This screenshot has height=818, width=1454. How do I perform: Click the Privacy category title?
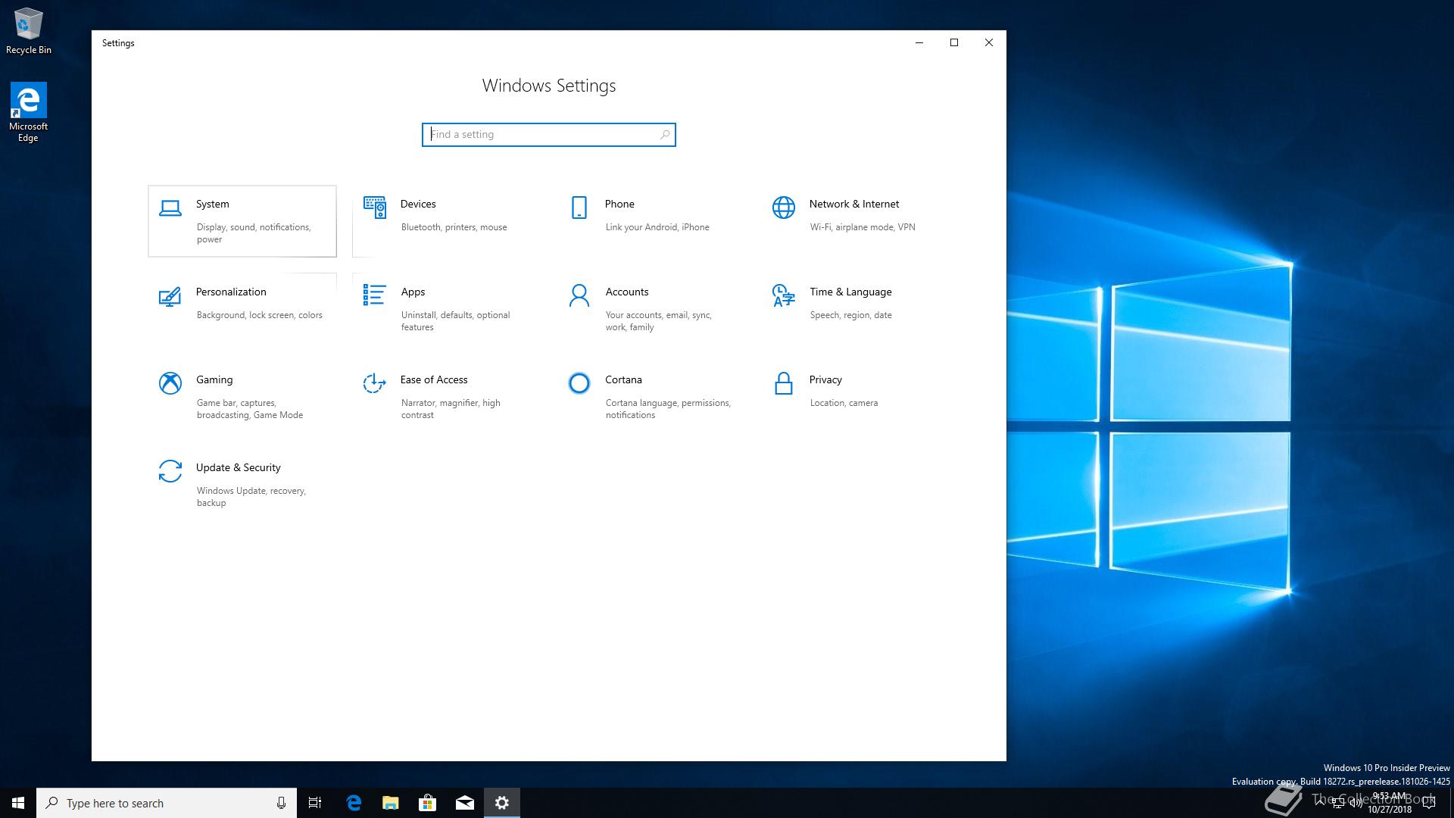point(825,380)
